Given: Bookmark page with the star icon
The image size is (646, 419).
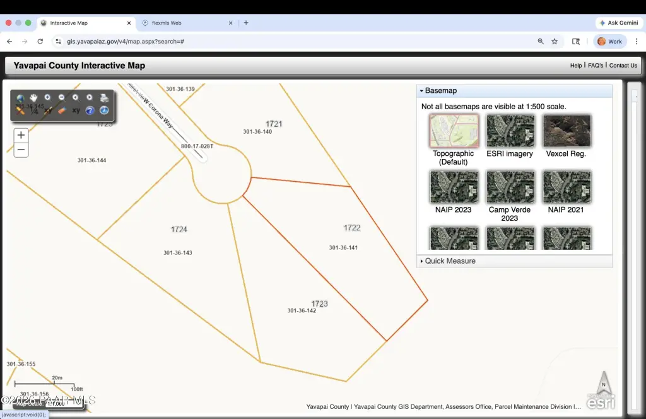Looking at the screenshot, I should pyautogui.click(x=555, y=41).
